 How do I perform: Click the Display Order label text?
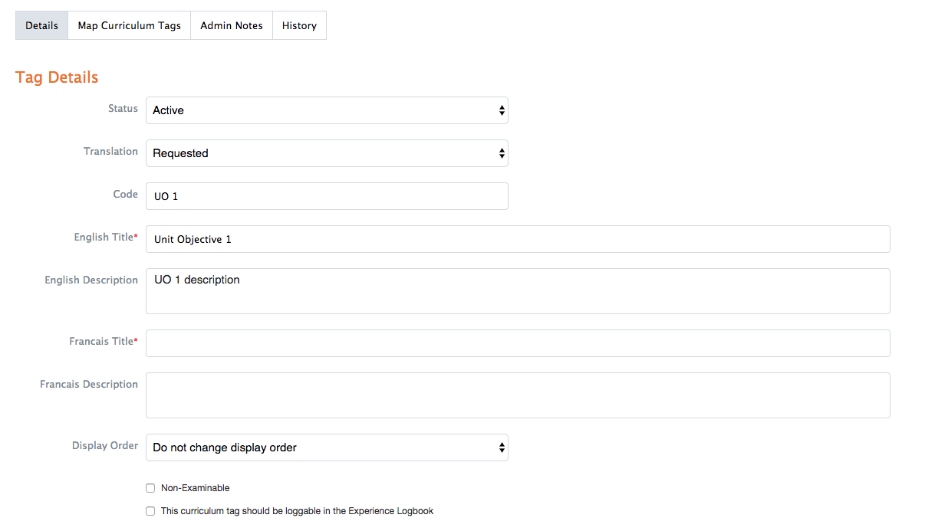click(105, 445)
